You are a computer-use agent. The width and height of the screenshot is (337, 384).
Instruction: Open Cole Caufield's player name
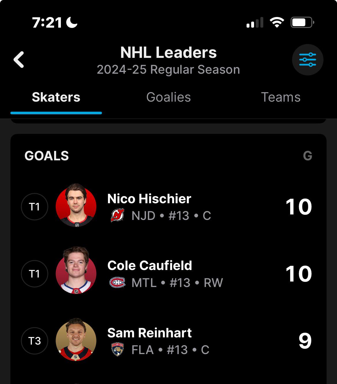[150, 265]
